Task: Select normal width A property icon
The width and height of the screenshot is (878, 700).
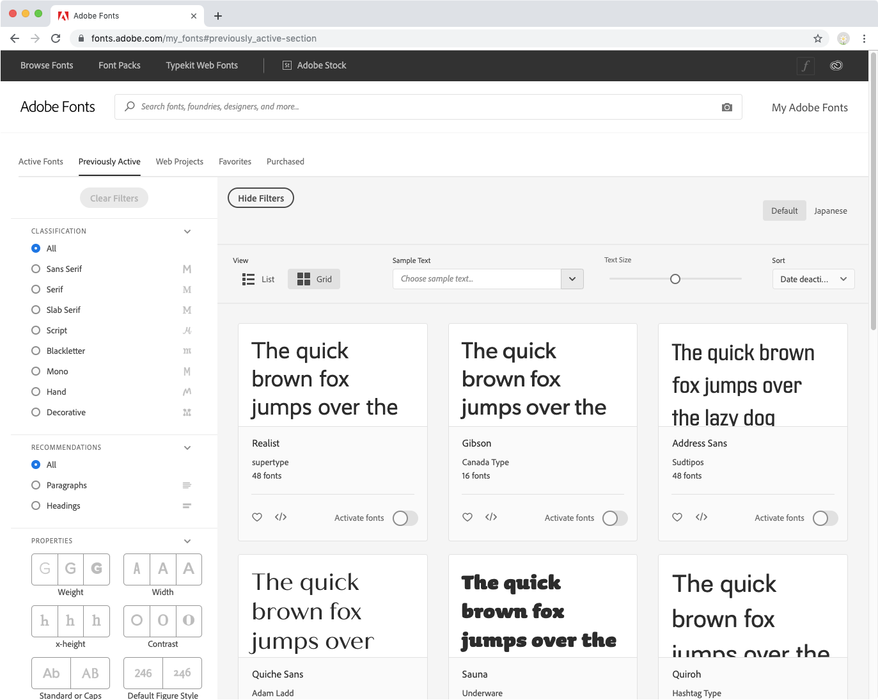Action: coord(163,569)
